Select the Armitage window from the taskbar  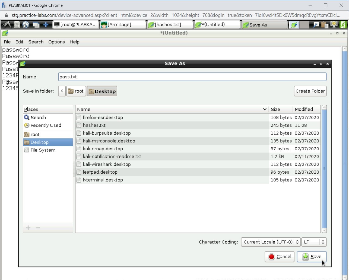[x=123, y=25]
